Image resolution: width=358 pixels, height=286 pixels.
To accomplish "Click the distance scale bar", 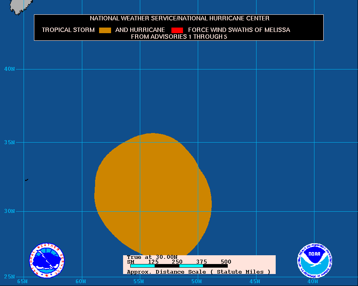I will click(x=179, y=266).
